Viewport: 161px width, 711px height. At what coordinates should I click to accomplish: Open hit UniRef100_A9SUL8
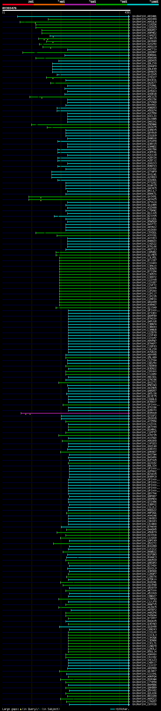click(144, 22)
